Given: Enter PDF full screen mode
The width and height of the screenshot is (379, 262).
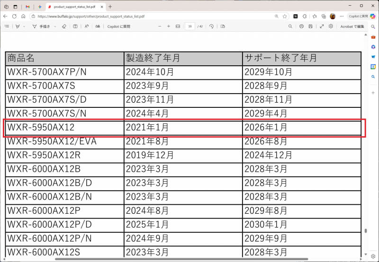Looking at the screenshot, I should click(x=322, y=26).
